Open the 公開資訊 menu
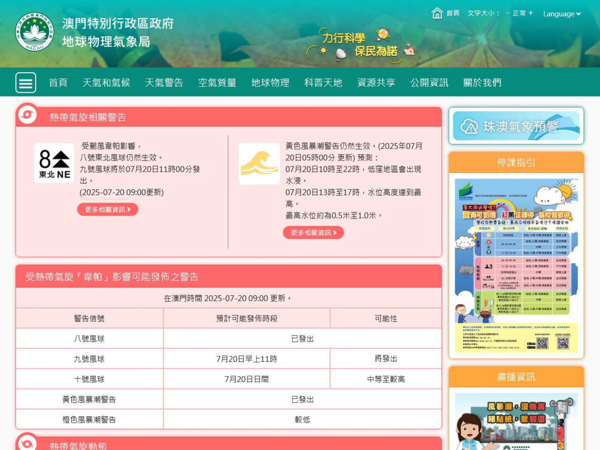Viewport: 600px width, 450px height. 429,82
